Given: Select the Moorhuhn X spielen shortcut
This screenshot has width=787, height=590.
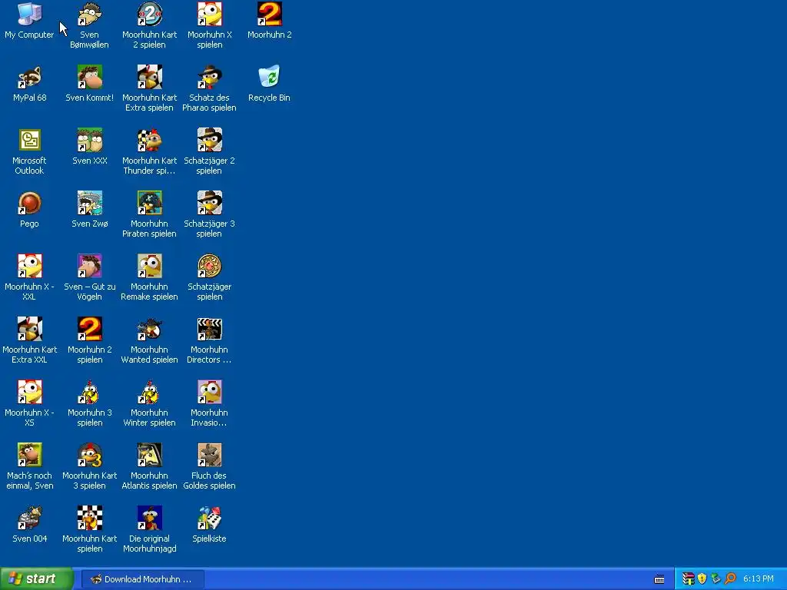Looking at the screenshot, I should pyautogui.click(x=209, y=14).
